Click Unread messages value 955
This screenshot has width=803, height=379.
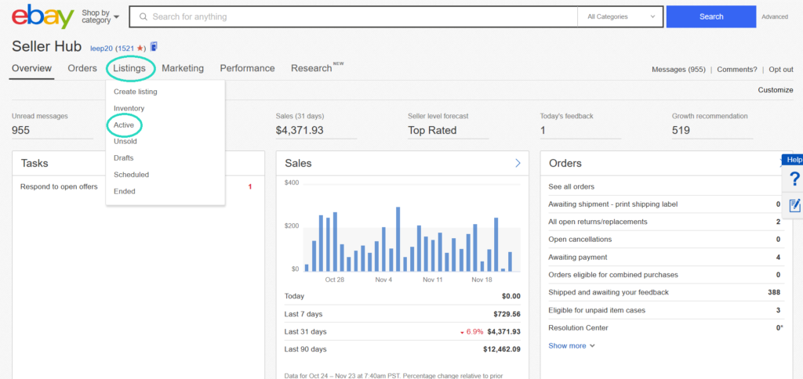tap(21, 131)
